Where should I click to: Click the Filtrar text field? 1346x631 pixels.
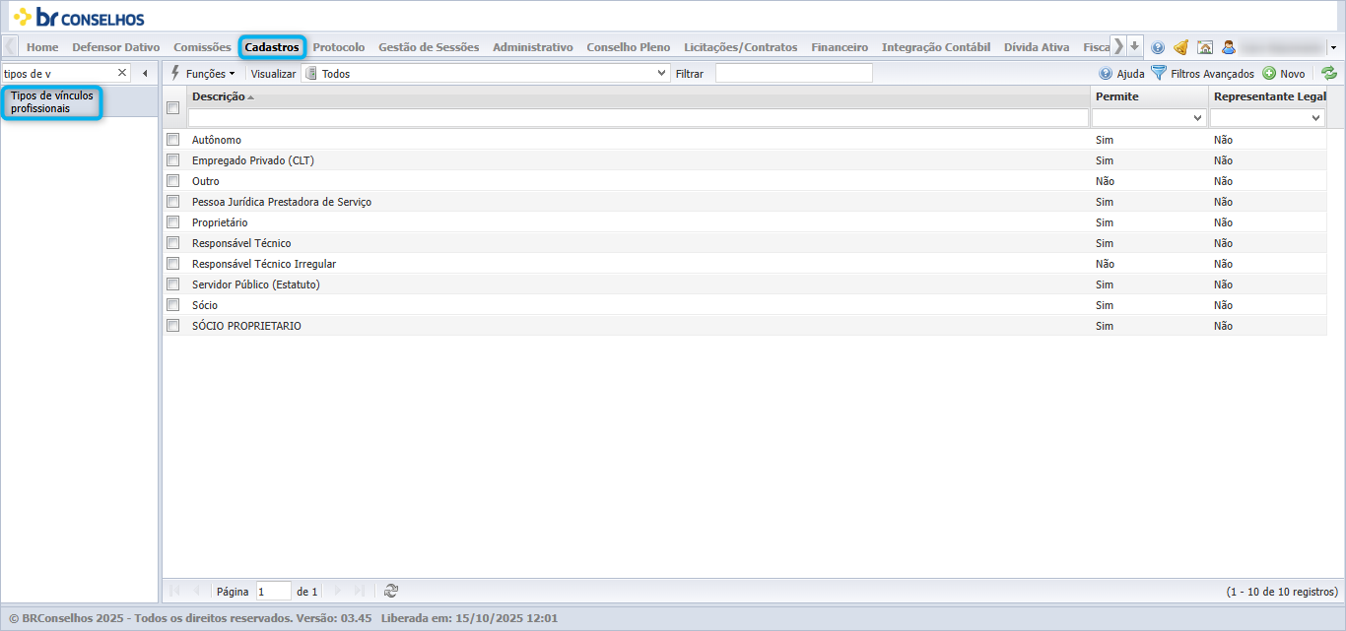(794, 73)
